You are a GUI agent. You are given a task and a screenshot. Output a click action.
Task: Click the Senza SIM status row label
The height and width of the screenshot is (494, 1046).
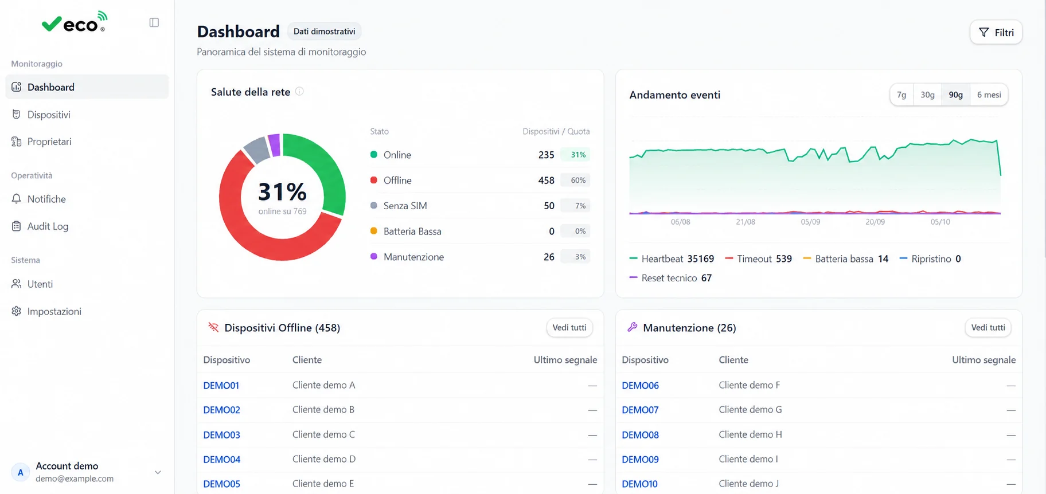tap(405, 206)
